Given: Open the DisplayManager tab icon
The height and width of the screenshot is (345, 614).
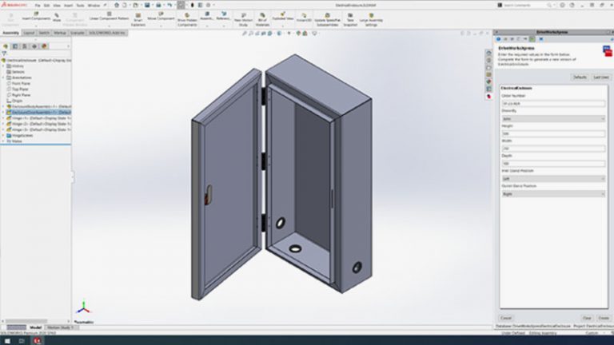Looking at the screenshot, I should (44, 46).
